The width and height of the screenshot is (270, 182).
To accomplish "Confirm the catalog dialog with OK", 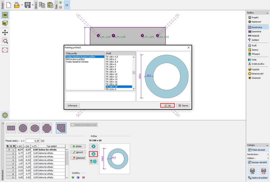I will pyautogui.click(x=167, y=105).
